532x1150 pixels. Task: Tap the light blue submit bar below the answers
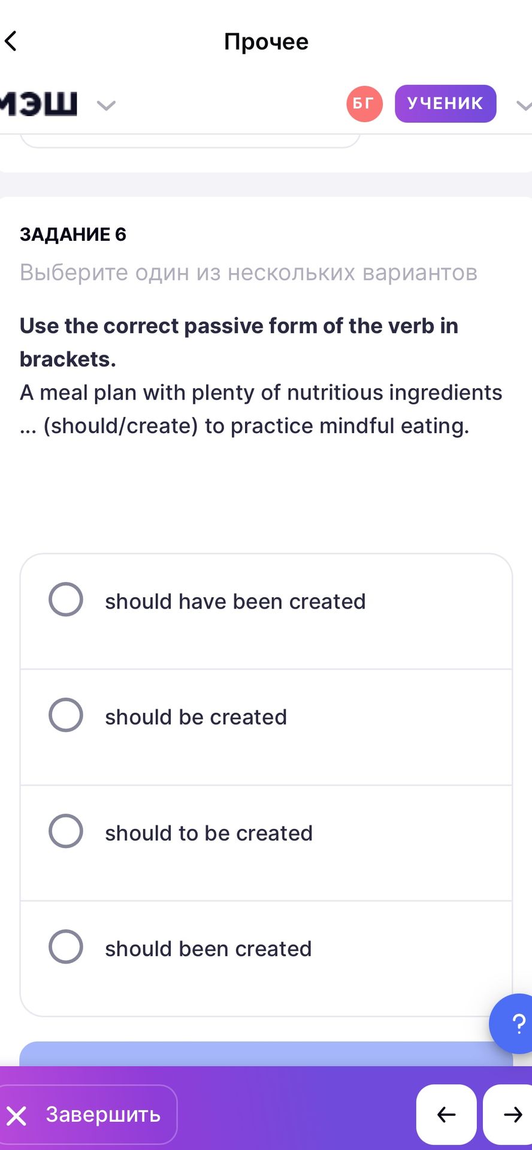(266, 1054)
